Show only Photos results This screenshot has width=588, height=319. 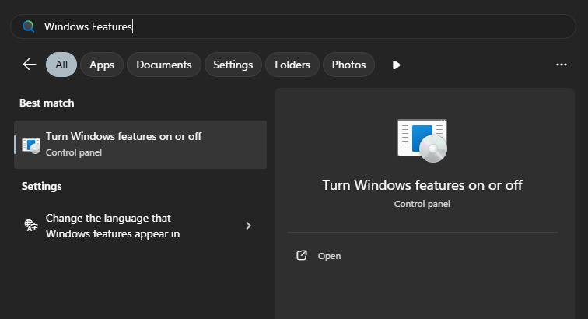[348, 65]
